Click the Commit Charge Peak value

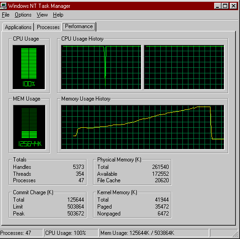coord(76,214)
